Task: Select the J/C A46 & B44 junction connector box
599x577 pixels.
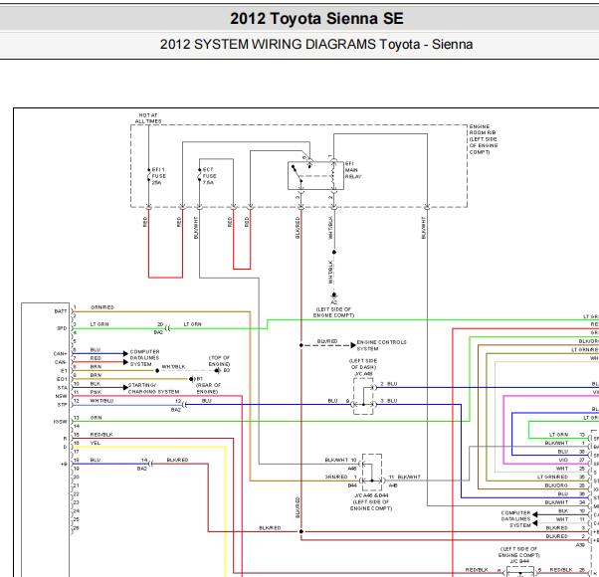Action: coord(372,473)
